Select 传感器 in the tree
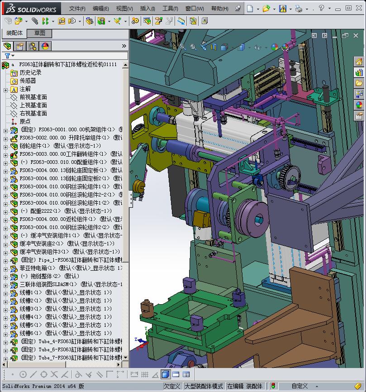Viewport: 366px width, 392px height. click(28, 81)
